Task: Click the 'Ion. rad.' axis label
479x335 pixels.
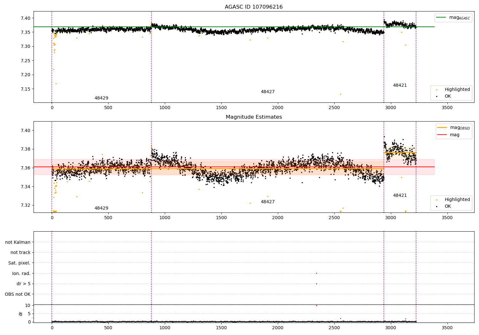Action: click(x=21, y=274)
